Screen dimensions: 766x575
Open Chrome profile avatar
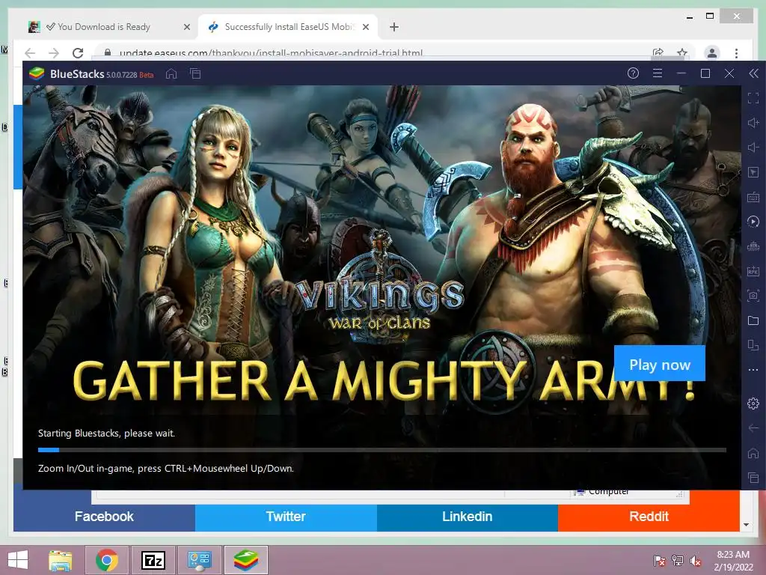712,53
